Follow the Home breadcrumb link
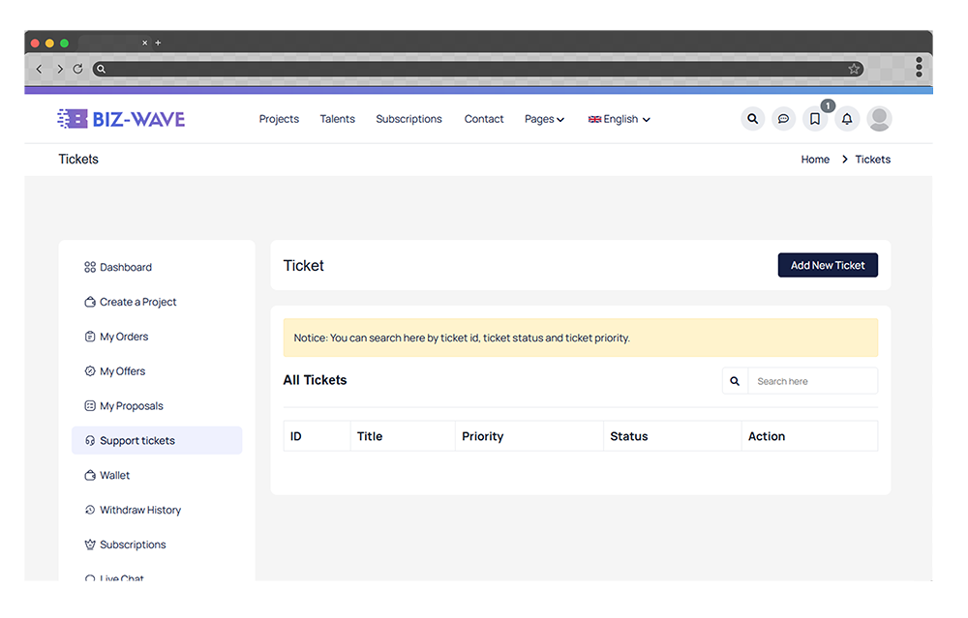The image size is (968, 618). 815,160
